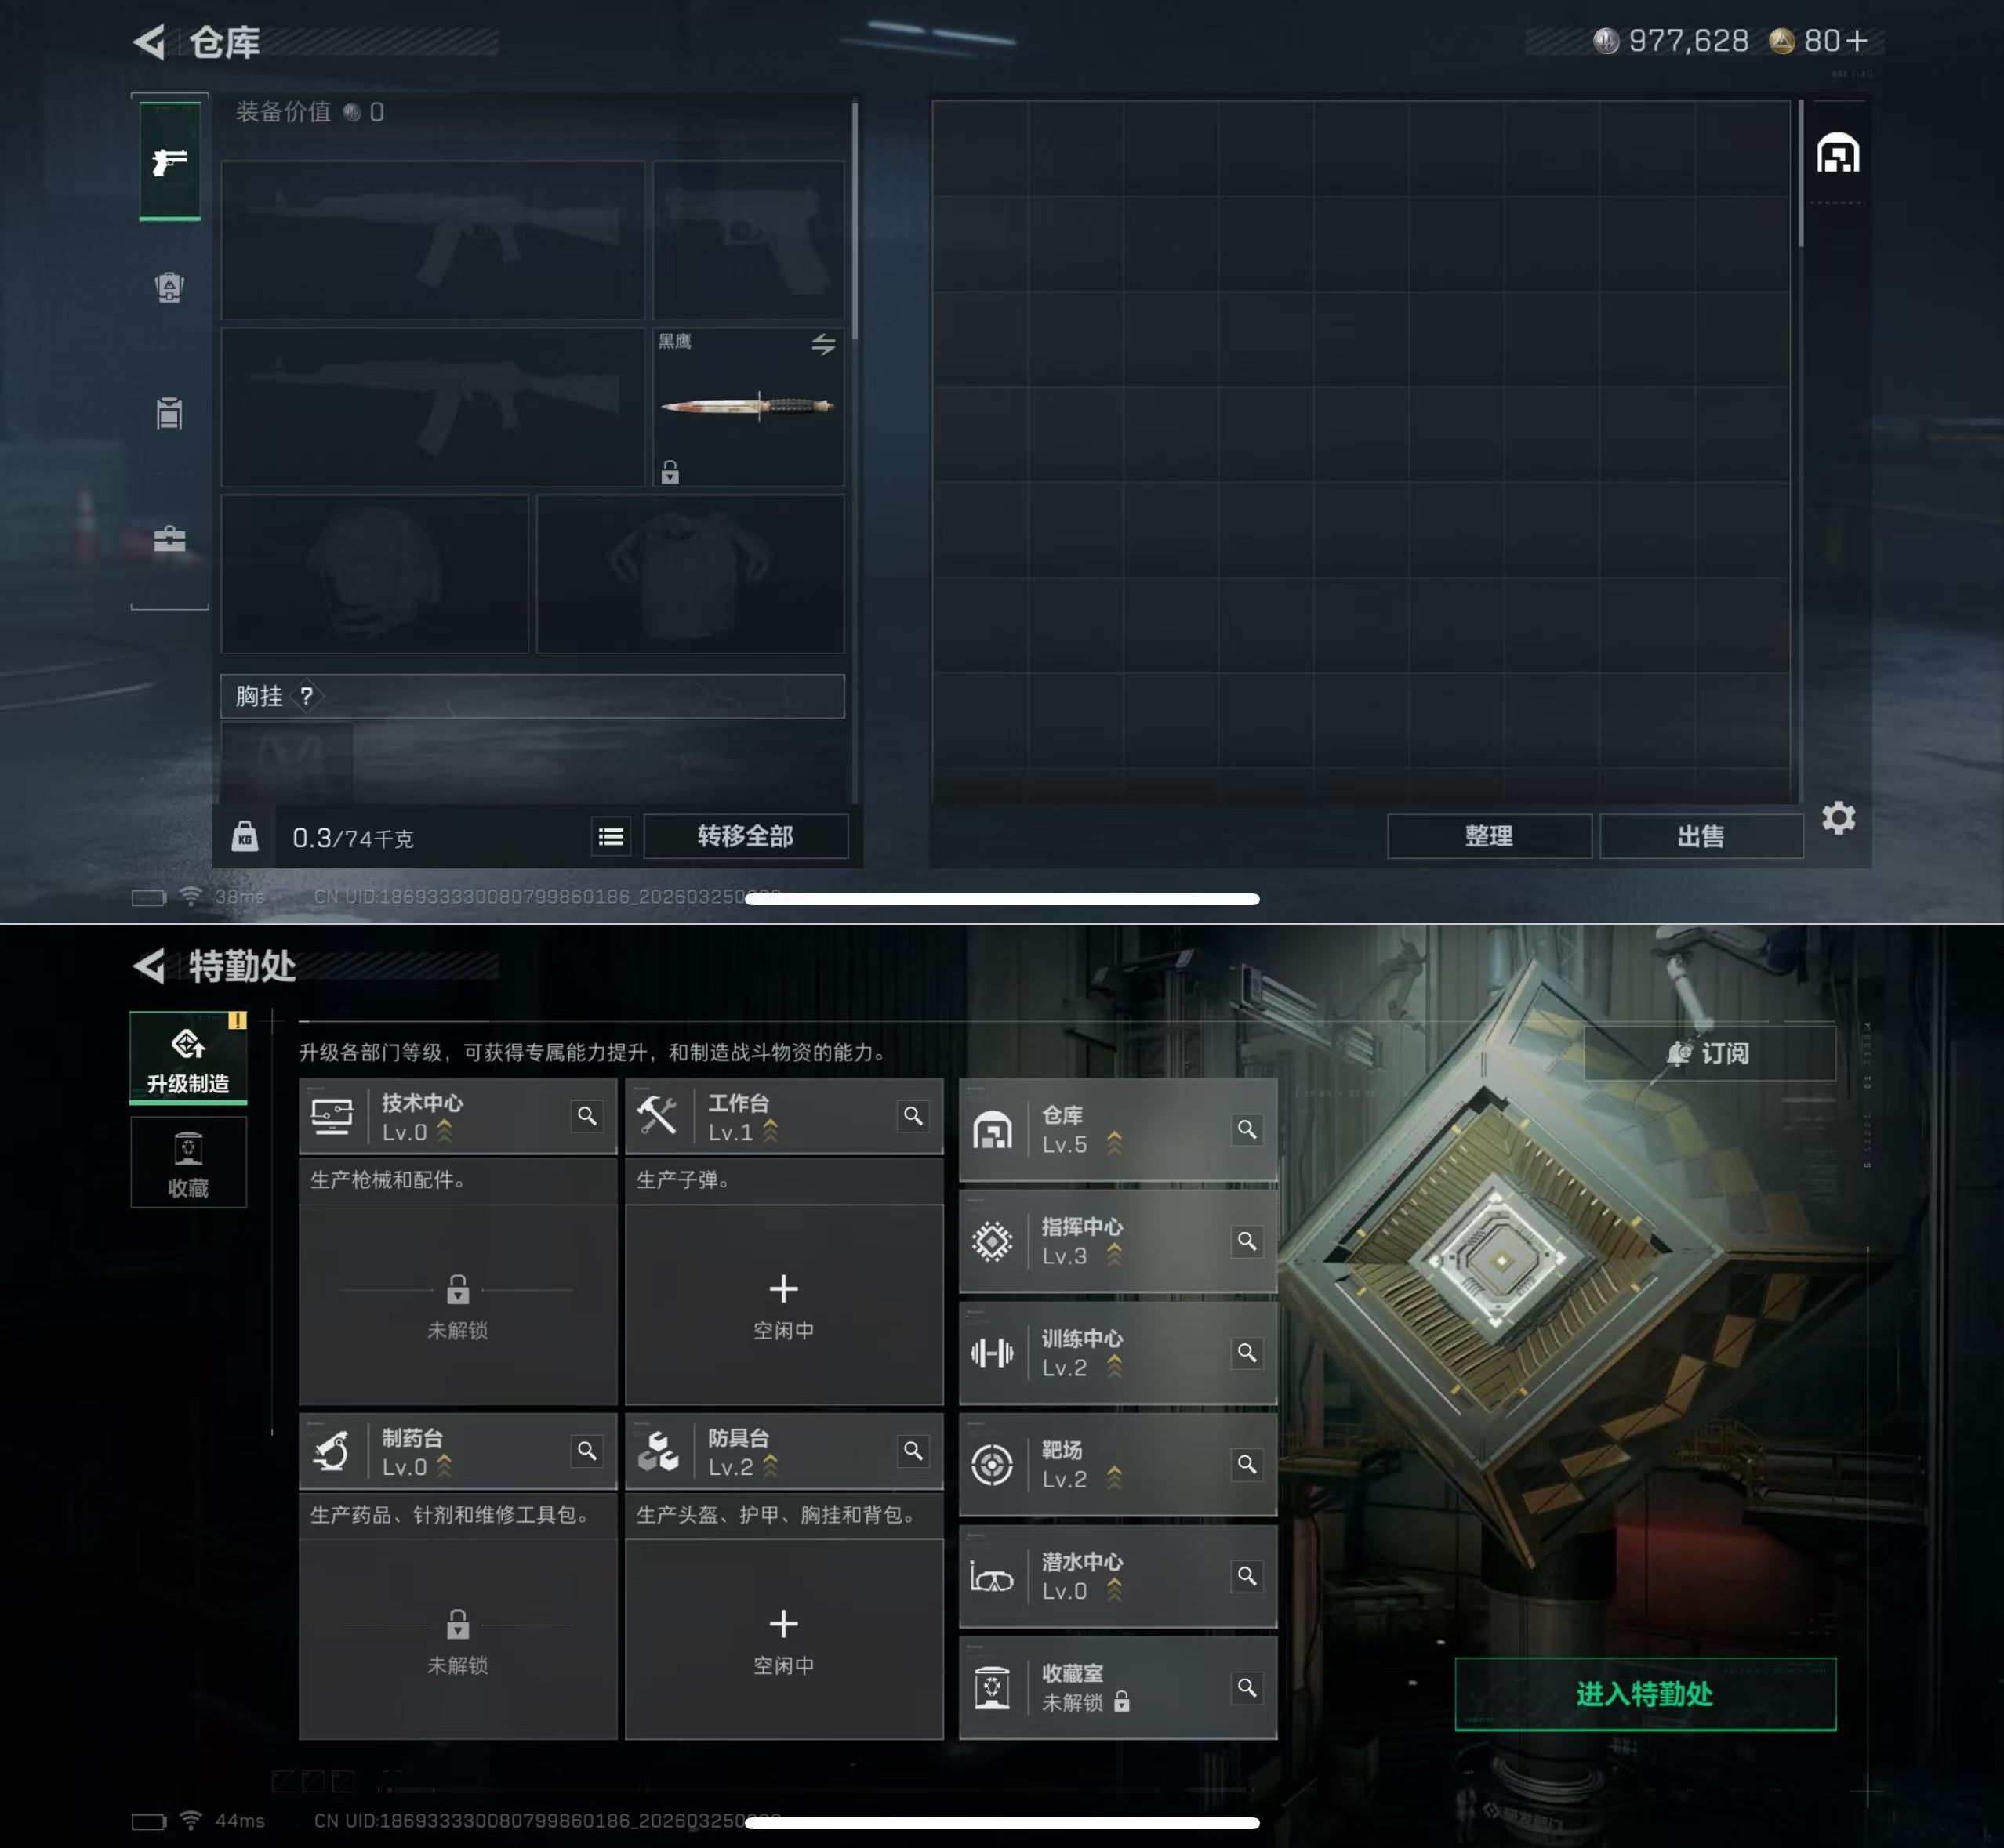Click the magnifier on 靶场 row
Screen dimensions: 2004x1848
coord(1247,1465)
